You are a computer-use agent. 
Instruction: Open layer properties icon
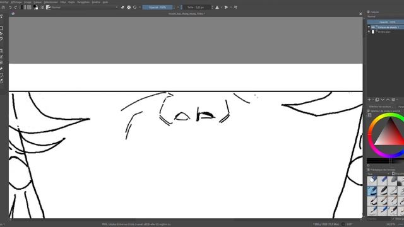pos(393,100)
